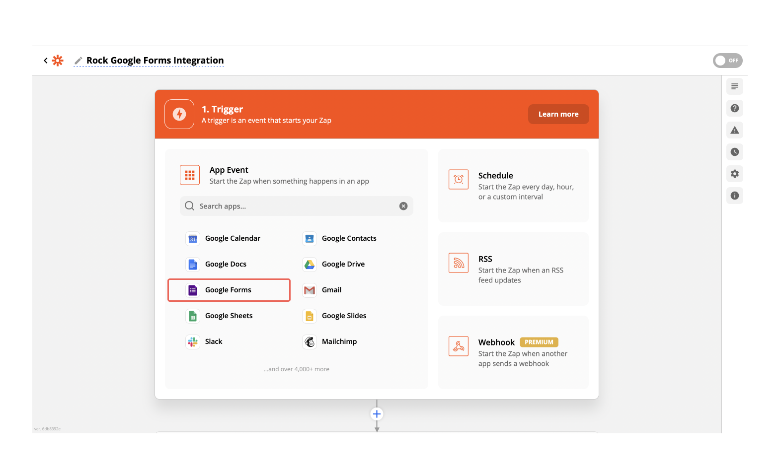Screen dimensions: 780x474
Task: Rename the Rock Google Forms Integration title
Action: tap(155, 61)
